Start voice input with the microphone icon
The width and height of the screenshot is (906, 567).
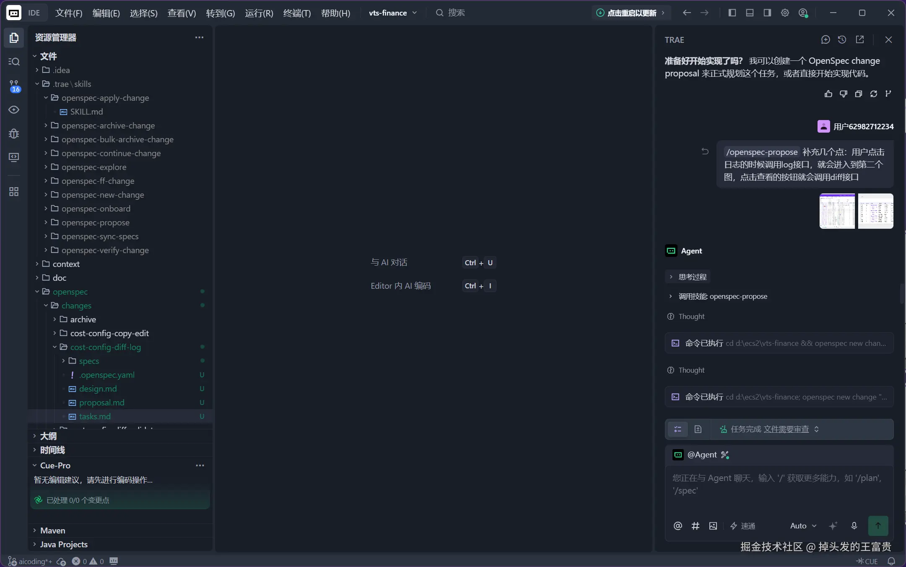[854, 526]
